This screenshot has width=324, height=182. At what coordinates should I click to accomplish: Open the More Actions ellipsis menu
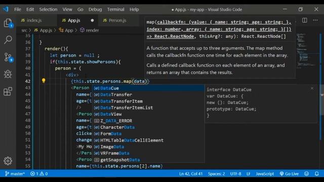(315, 20)
